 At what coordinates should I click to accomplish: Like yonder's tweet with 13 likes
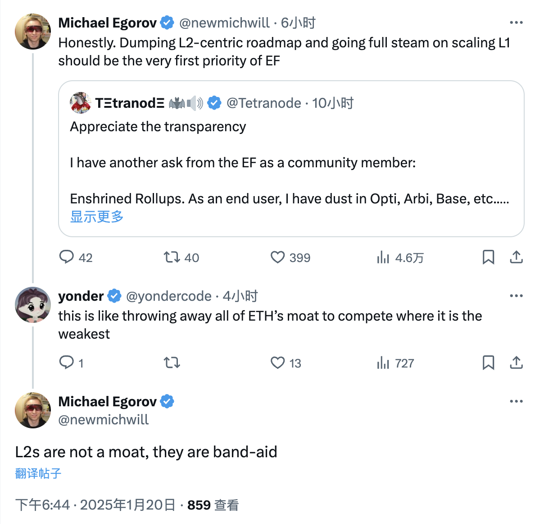278,363
